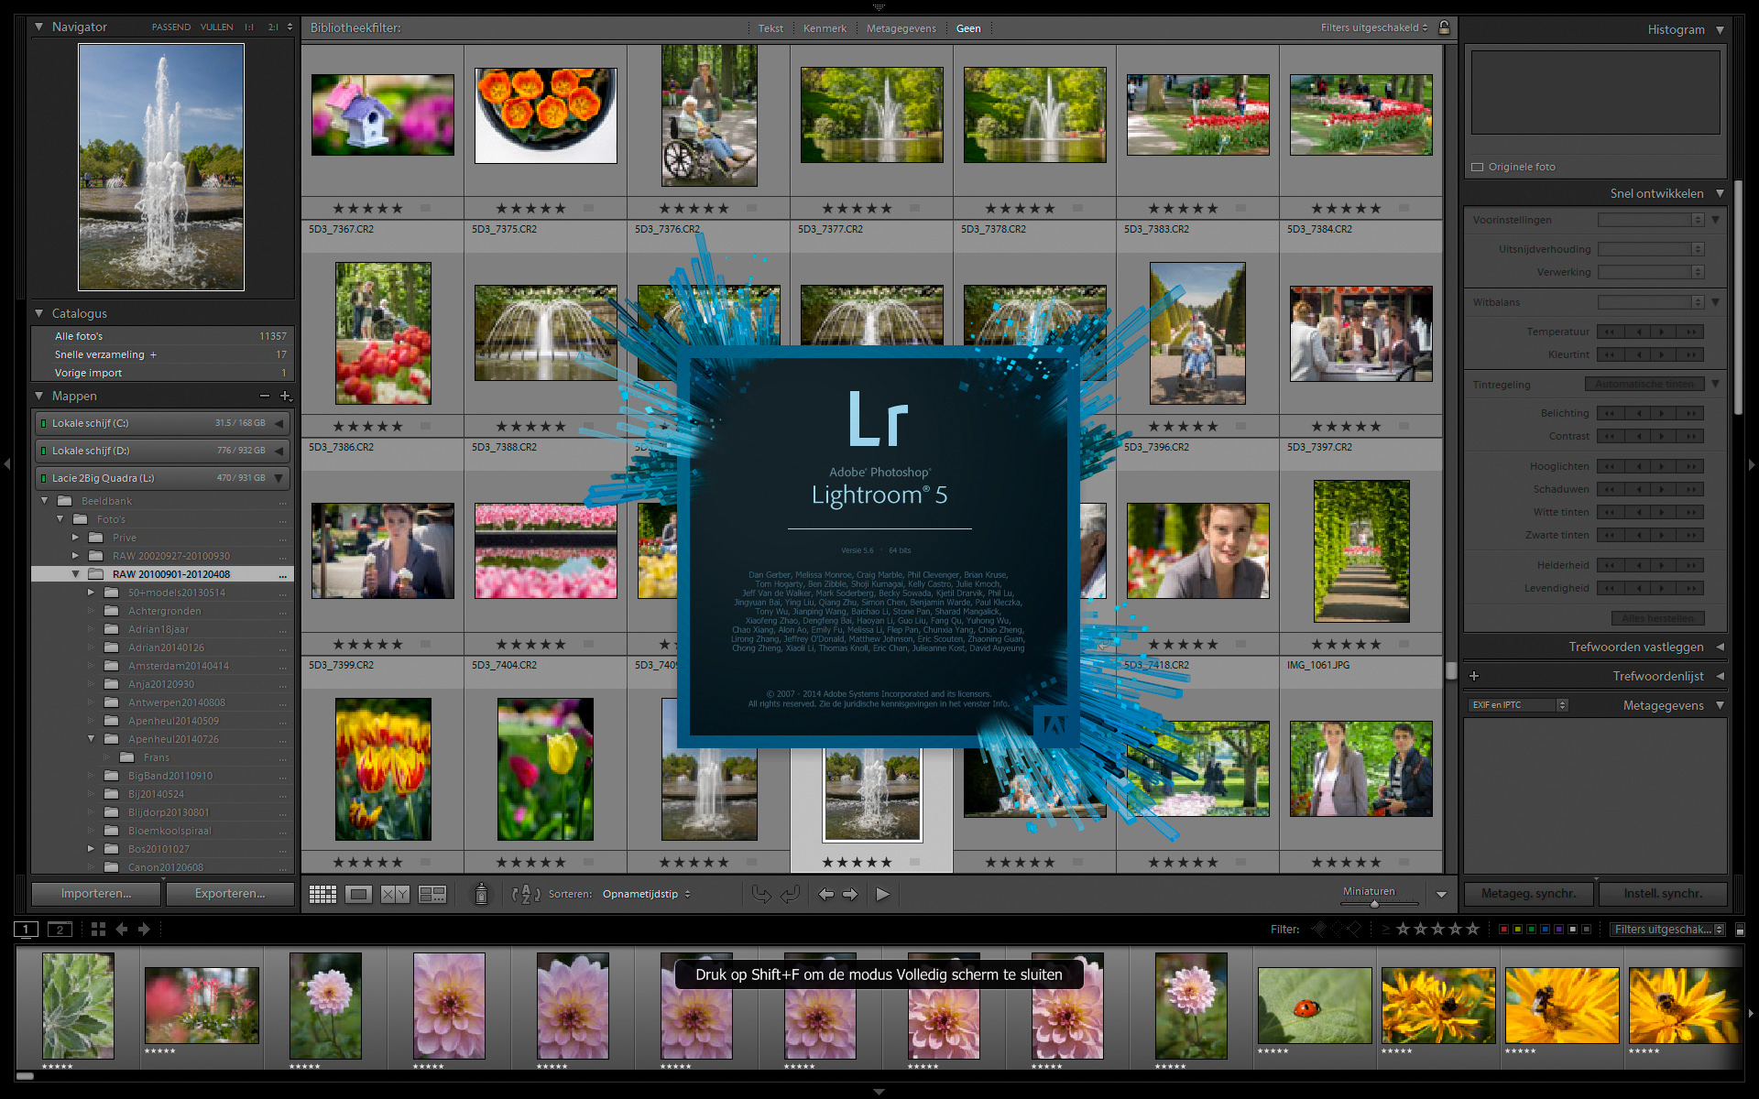Image resolution: width=1759 pixels, height=1099 pixels.
Task: Select next photo using toolbar right arrow
Action: pos(850,894)
